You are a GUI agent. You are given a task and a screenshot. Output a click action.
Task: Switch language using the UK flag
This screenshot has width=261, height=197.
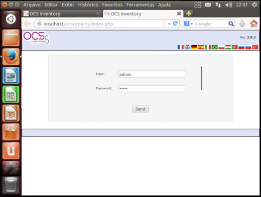point(187,47)
